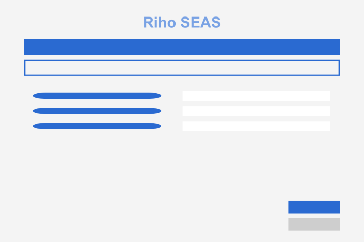Select the bottom blue pill-shaped label
The width and height of the screenshot is (364, 242).
click(x=97, y=126)
